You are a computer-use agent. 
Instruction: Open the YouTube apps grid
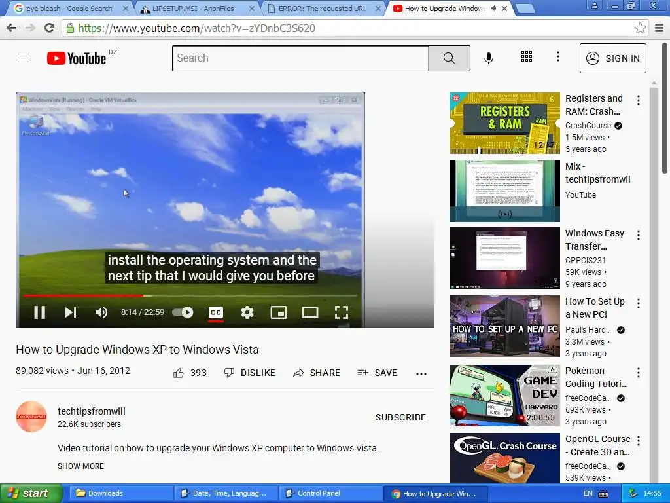point(527,56)
